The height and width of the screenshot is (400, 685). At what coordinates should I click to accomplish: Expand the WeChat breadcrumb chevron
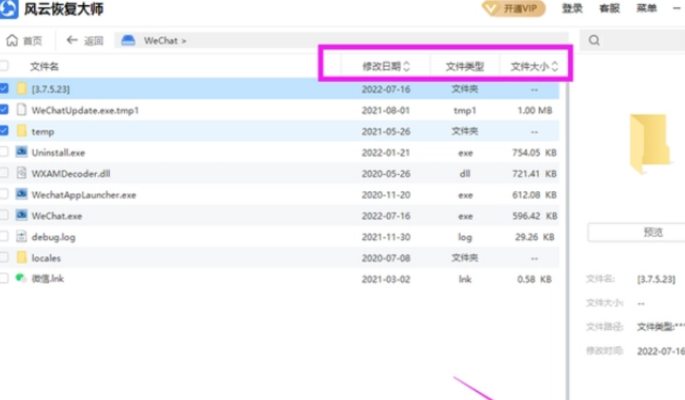click(184, 41)
